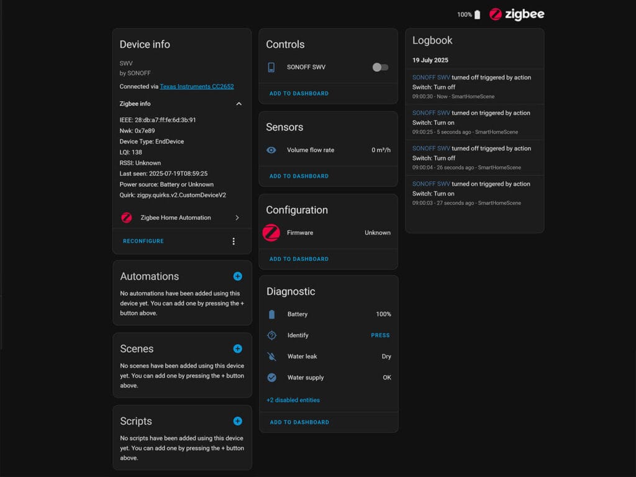Image resolution: width=636 pixels, height=477 pixels.
Task: Click the Device Type: EndDevice line
Action: tap(152, 142)
